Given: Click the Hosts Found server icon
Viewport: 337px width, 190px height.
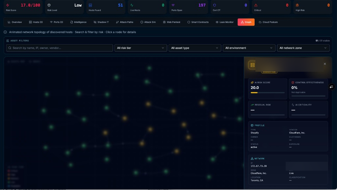Looking at the screenshot, I should [x=90, y=5].
